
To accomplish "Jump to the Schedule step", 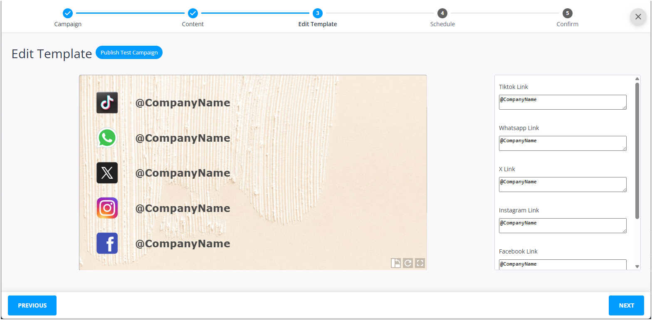I will 442,13.
